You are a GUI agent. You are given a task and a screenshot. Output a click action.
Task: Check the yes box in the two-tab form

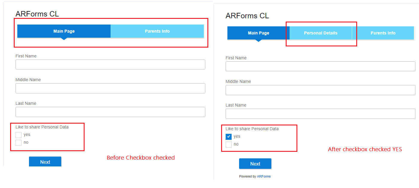coord(19,135)
